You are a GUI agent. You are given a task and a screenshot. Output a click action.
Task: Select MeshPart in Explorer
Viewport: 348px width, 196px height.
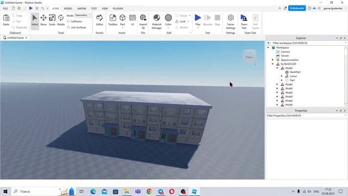[295, 72]
